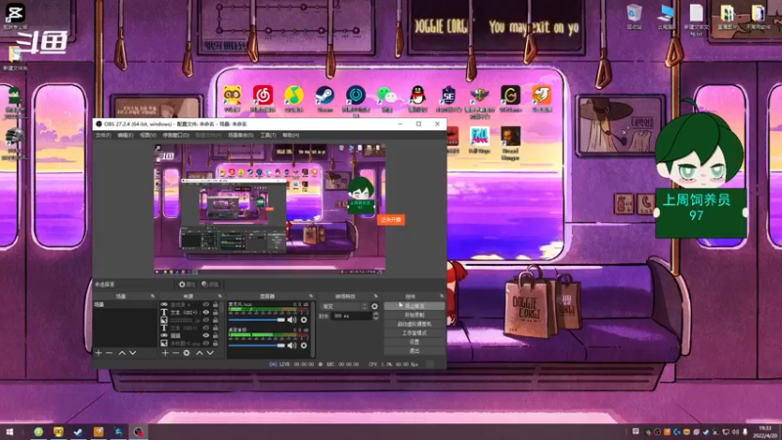
Task: Click the 设置 settings button
Action: coord(414,341)
